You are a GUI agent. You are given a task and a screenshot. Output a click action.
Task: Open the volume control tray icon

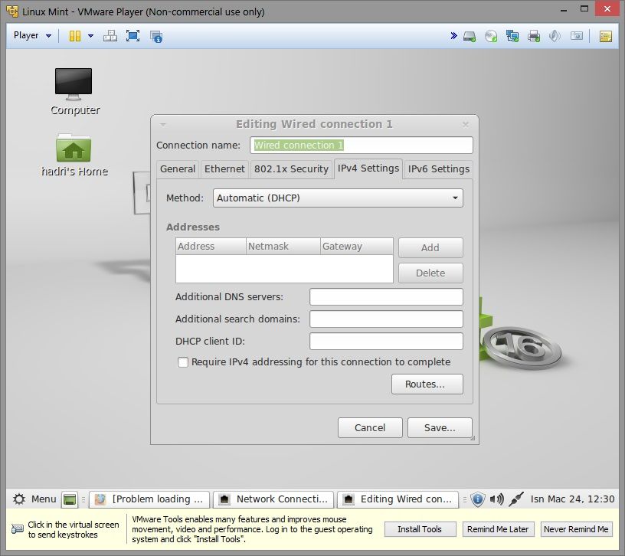[x=497, y=499]
